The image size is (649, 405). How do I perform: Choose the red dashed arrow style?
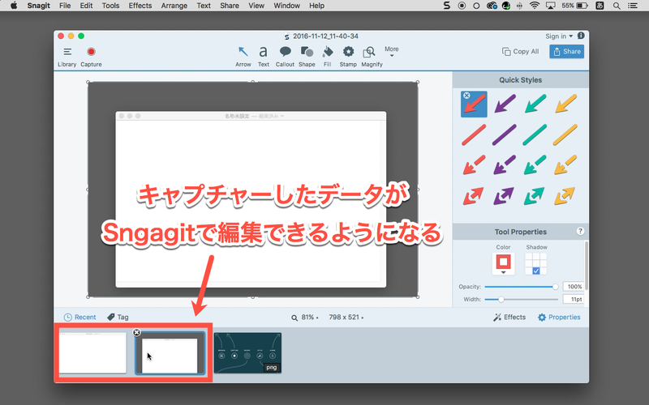[474, 165]
